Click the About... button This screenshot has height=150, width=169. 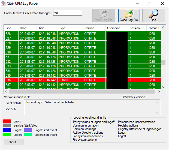[x=14, y=142]
